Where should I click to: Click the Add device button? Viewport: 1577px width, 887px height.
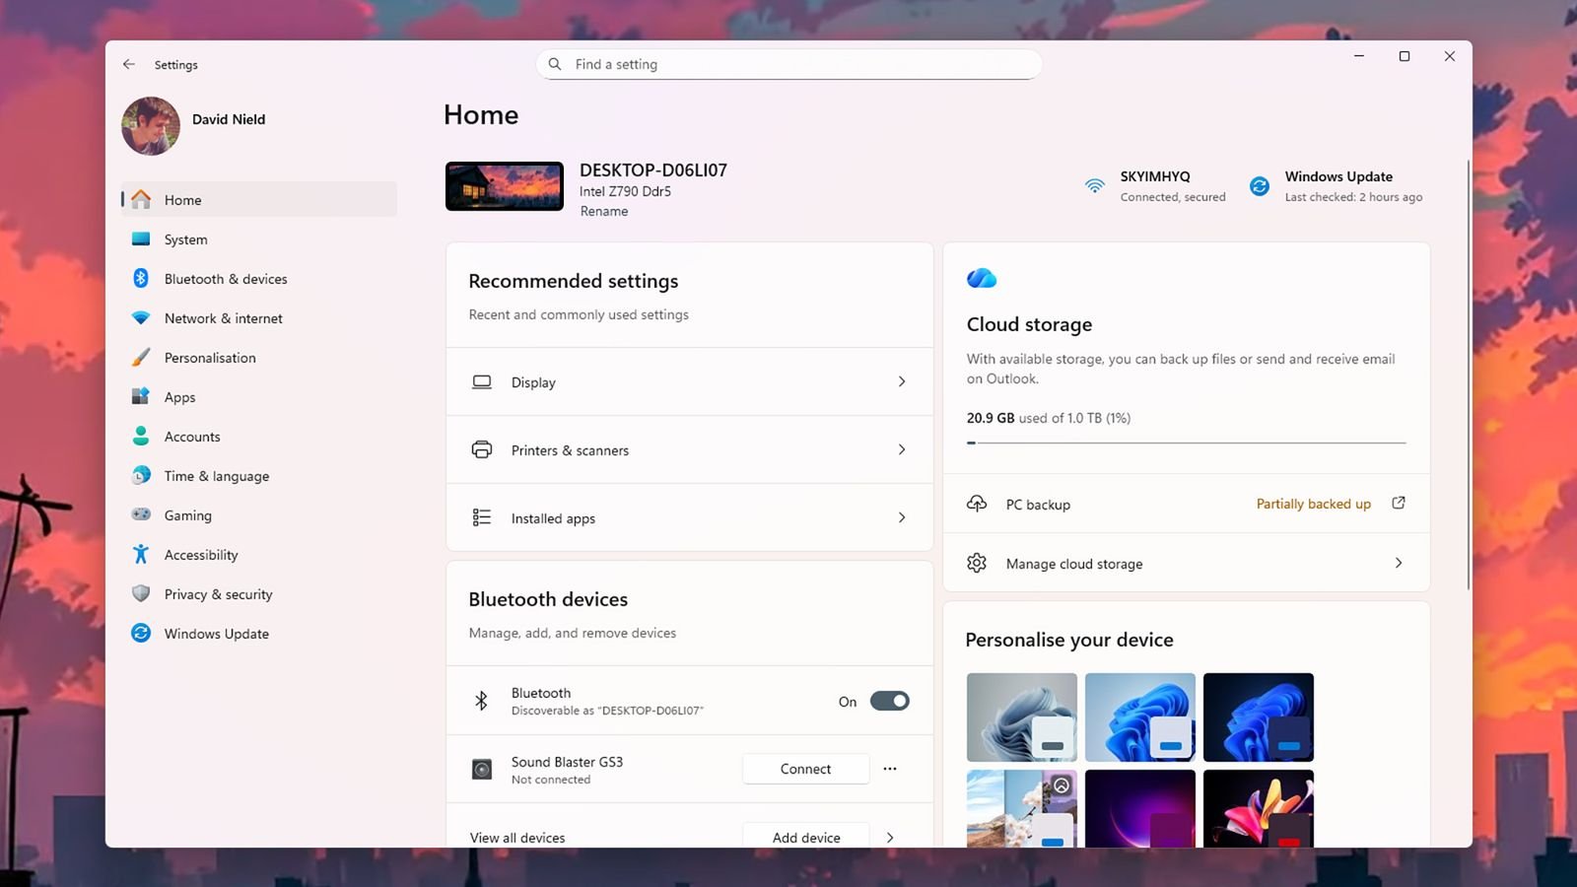point(806,836)
